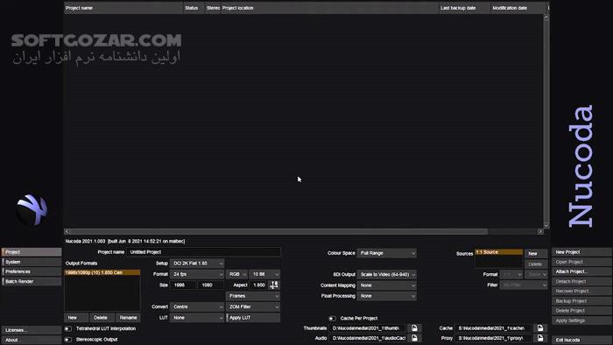Open the Setup dropdown DCI 2K Flat 1.85
Viewport: 613px width, 345px height.
[x=197, y=264]
